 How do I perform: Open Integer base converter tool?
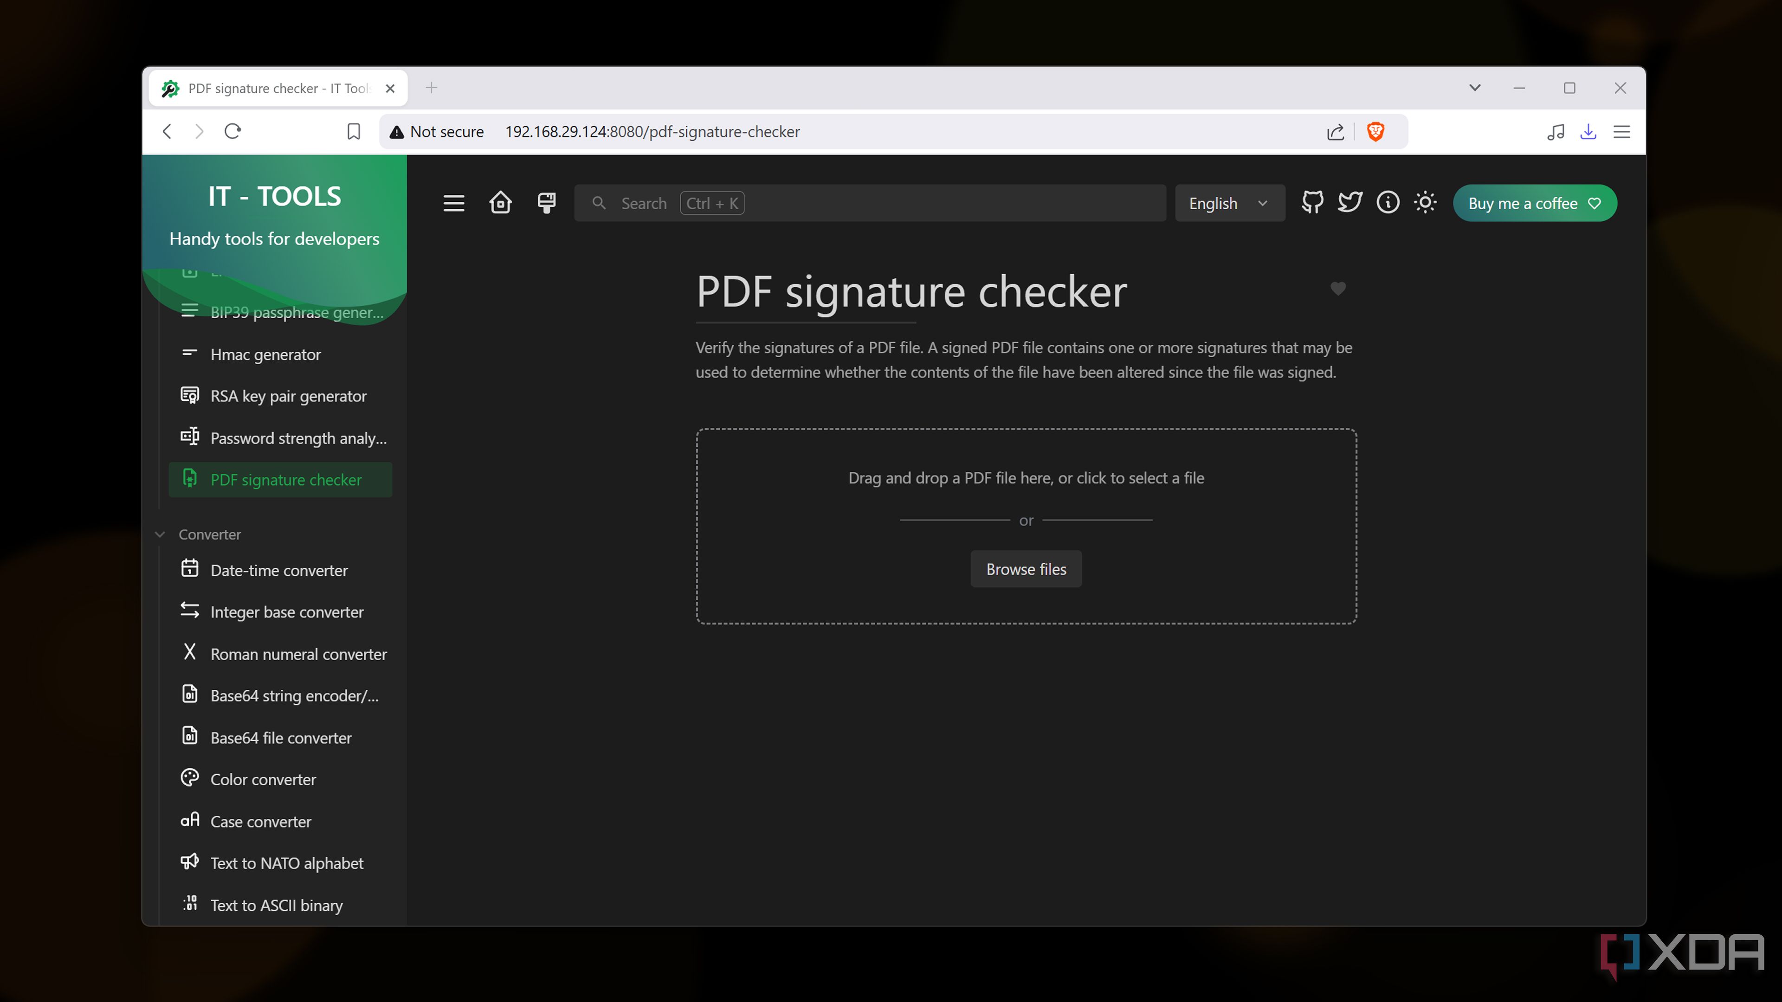[280, 612]
